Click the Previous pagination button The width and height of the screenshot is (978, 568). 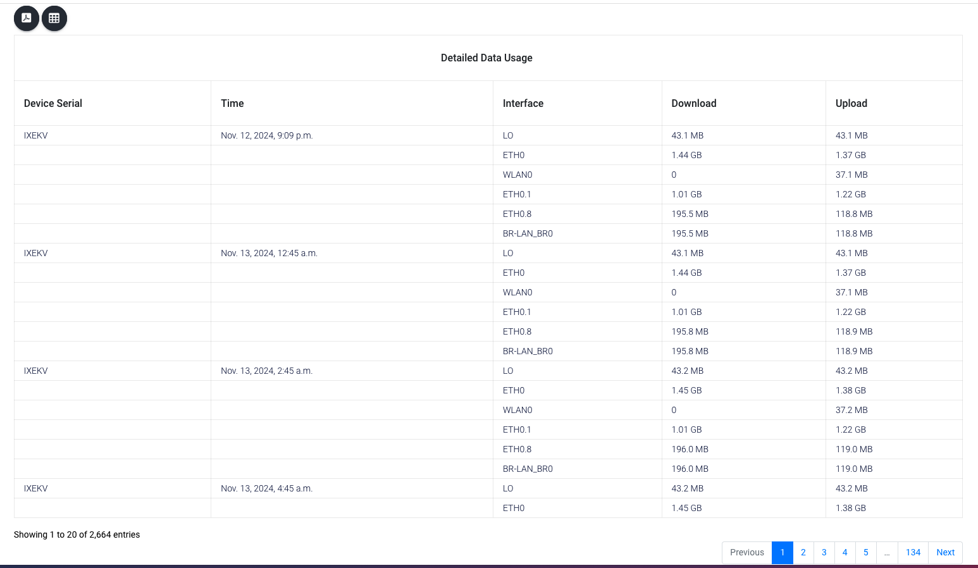tap(746, 552)
